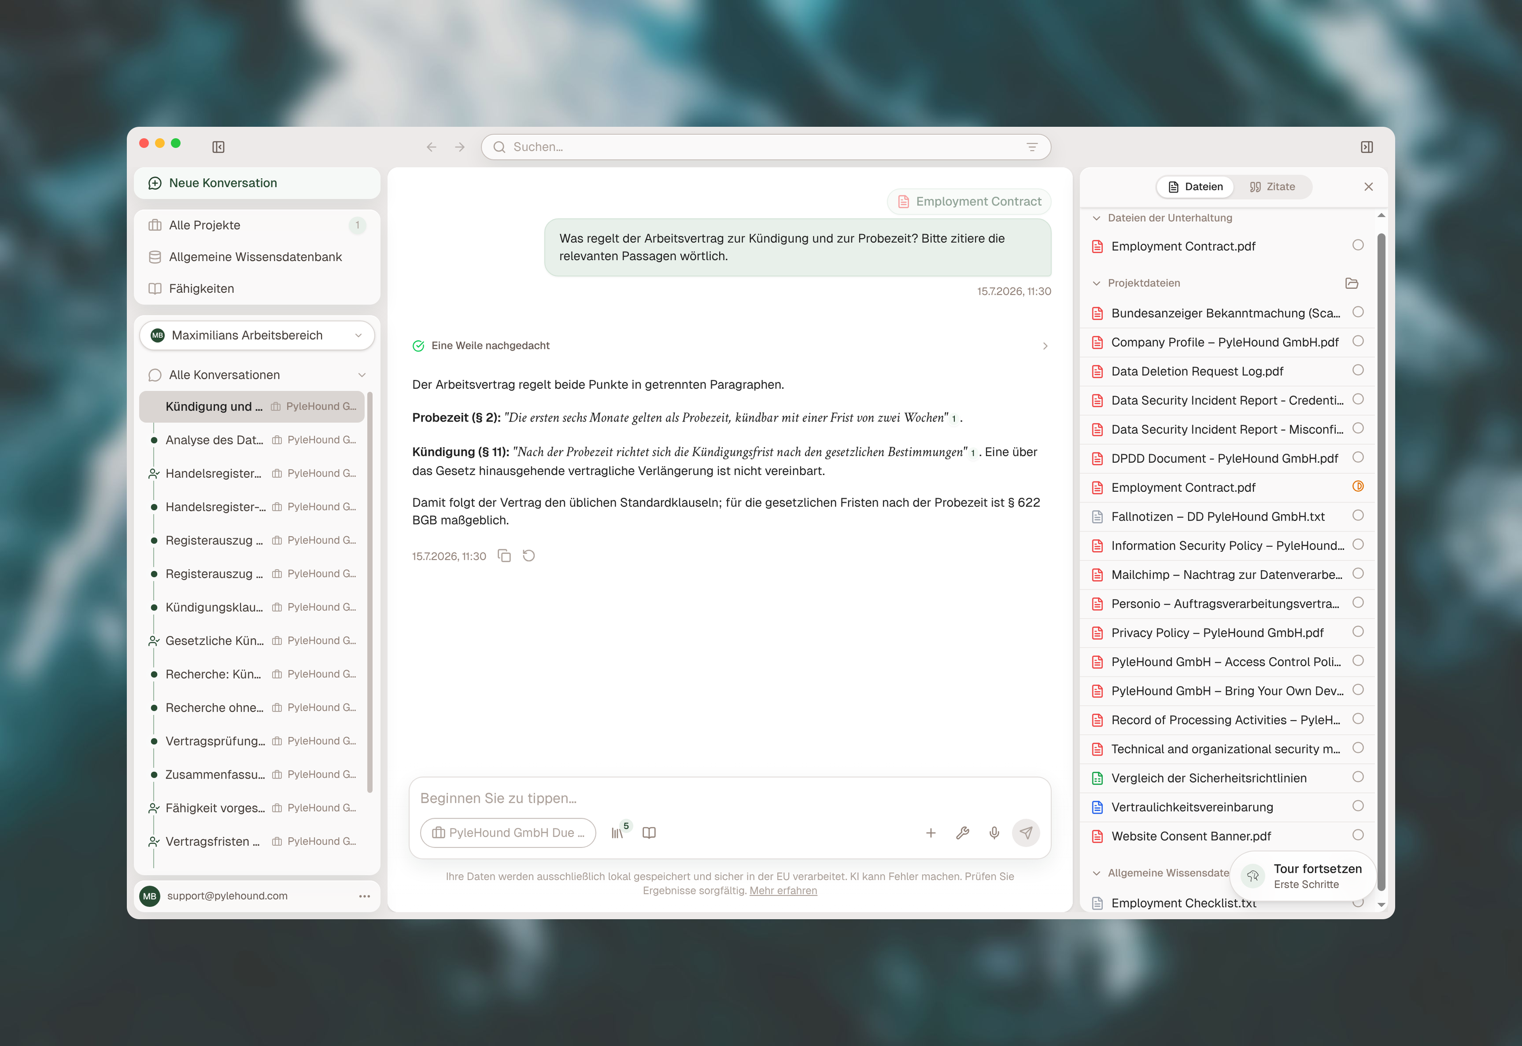Collapse Dateien der Unterhaltung section
The width and height of the screenshot is (1522, 1046).
[1097, 218]
